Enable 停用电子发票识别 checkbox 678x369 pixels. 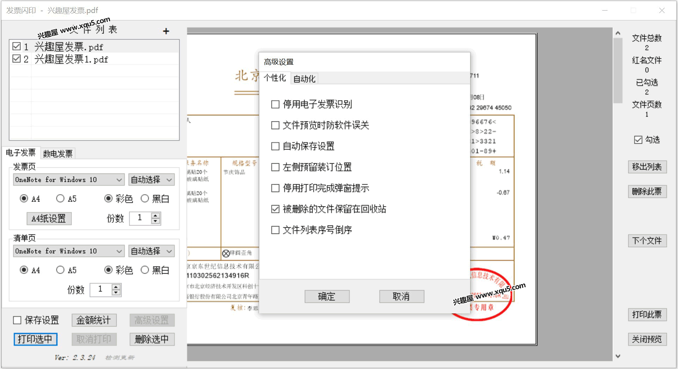coord(275,104)
